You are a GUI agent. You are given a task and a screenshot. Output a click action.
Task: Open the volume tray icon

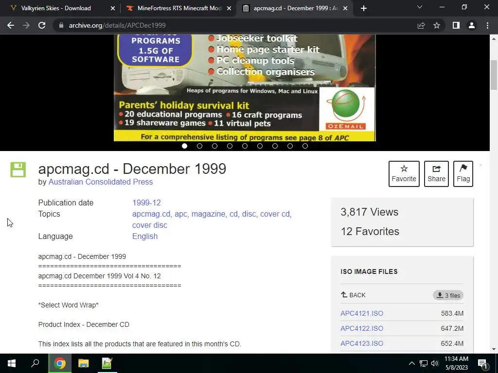pyautogui.click(x=435, y=363)
